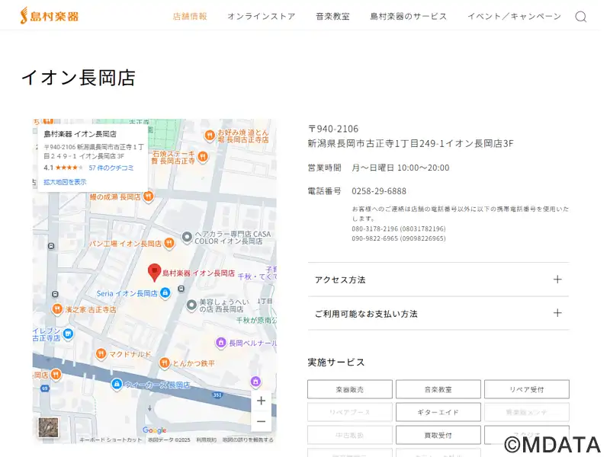610x457 pixels.
Task: Open 店舗情報 in the top navigation
Action: coord(190,16)
